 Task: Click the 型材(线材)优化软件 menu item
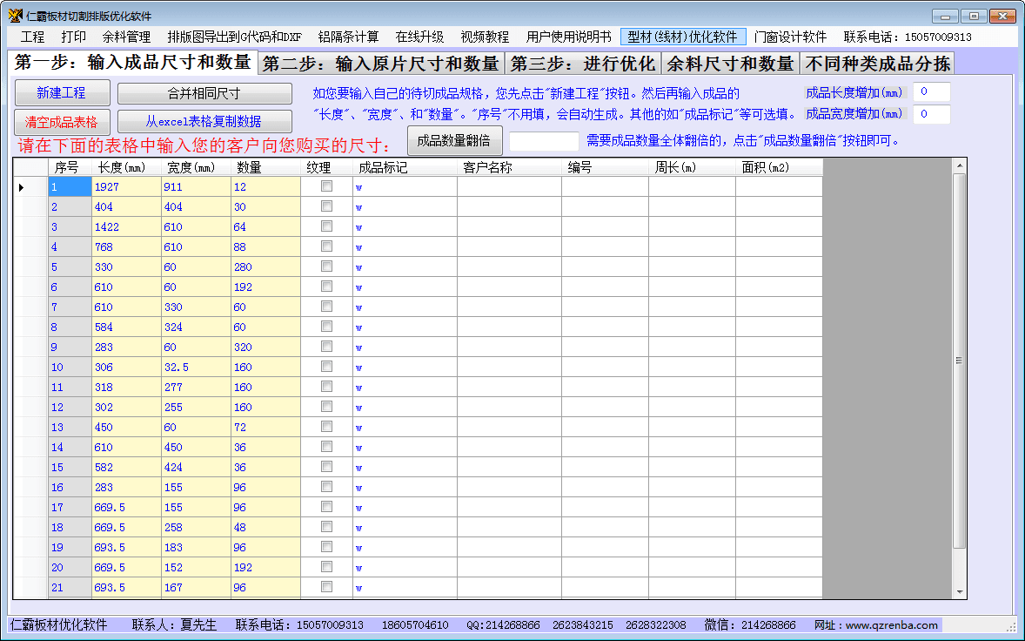point(683,37)
